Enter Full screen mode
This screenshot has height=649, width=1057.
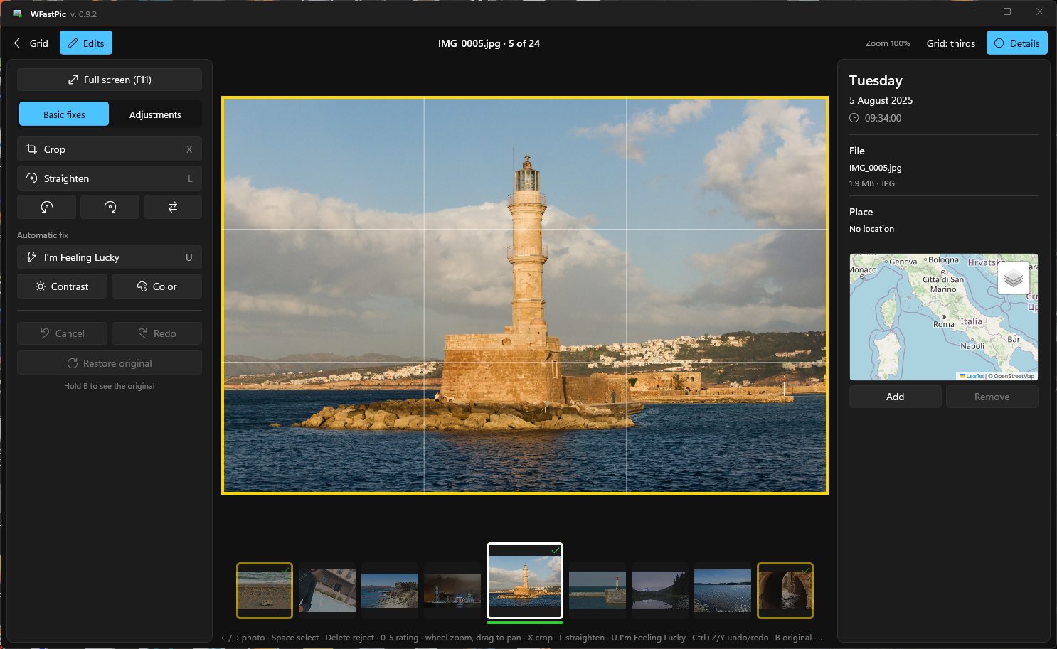pos(110,80)
